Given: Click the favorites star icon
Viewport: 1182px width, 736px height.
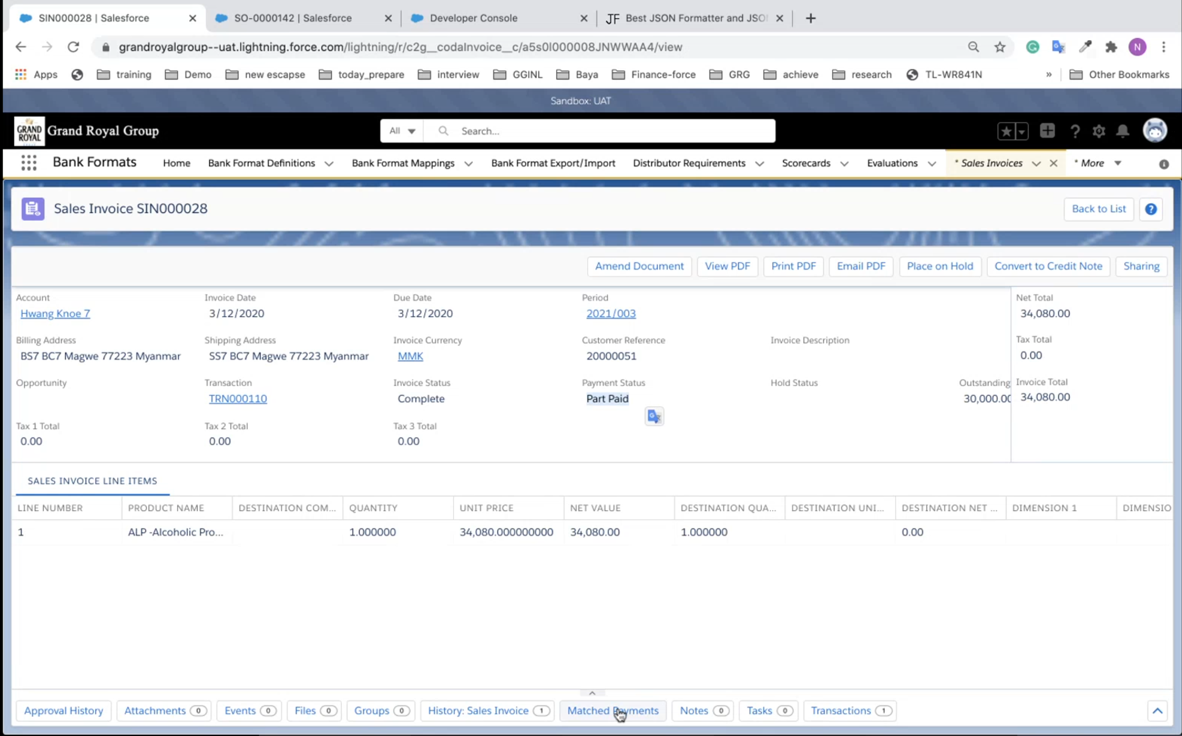Looking at the screenshot, I should click(1006, 131).
